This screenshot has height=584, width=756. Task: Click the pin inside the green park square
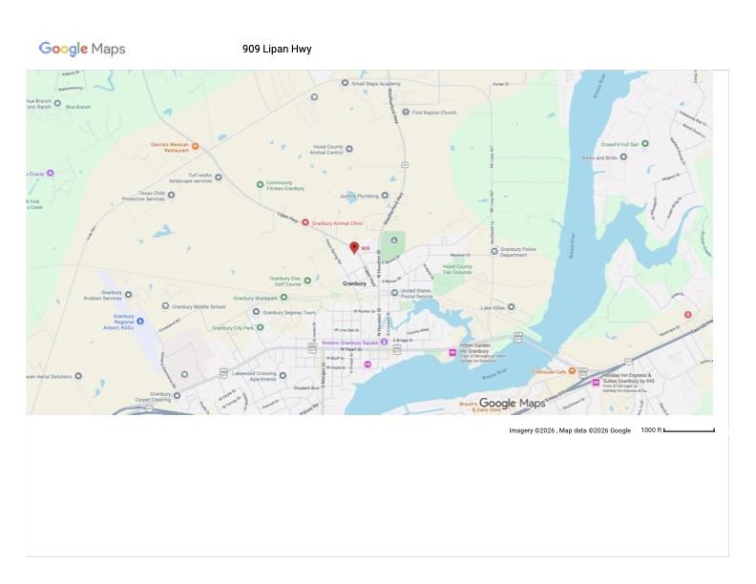coord(394,240)
